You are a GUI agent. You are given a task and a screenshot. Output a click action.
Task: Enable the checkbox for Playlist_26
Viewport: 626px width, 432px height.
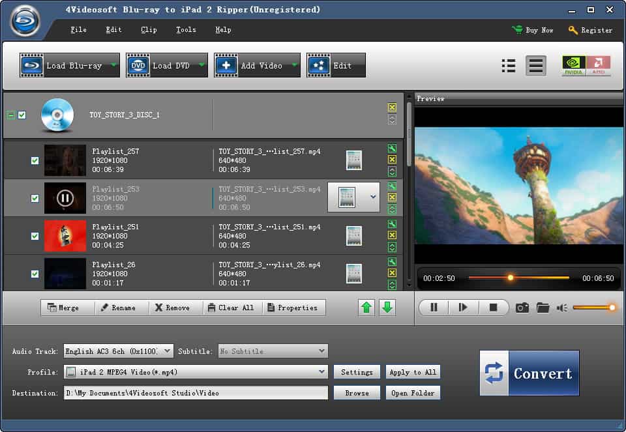click(35, 272)
